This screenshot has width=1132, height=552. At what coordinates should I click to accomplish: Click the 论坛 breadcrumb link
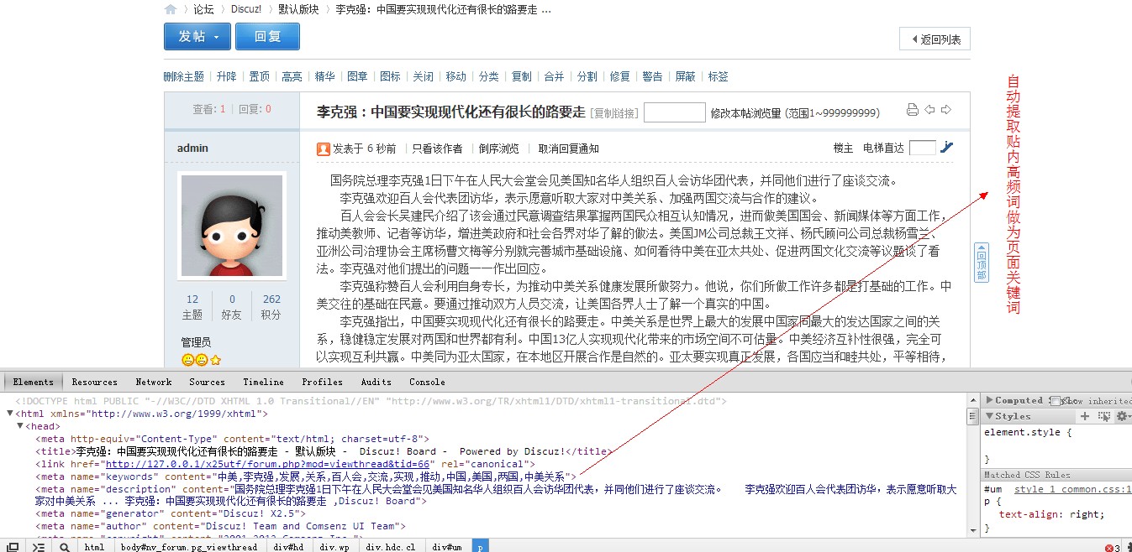tap(204, 10)
